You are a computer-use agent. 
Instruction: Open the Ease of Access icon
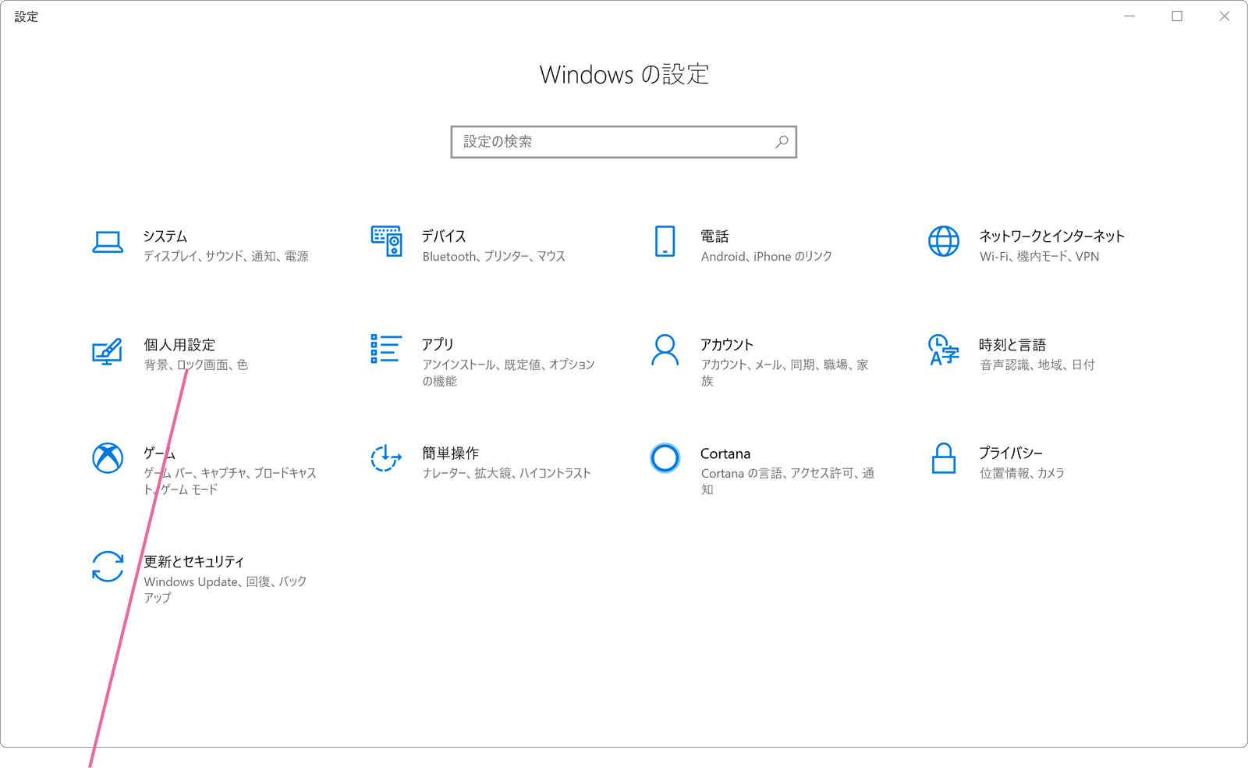[x=386, y=458]
